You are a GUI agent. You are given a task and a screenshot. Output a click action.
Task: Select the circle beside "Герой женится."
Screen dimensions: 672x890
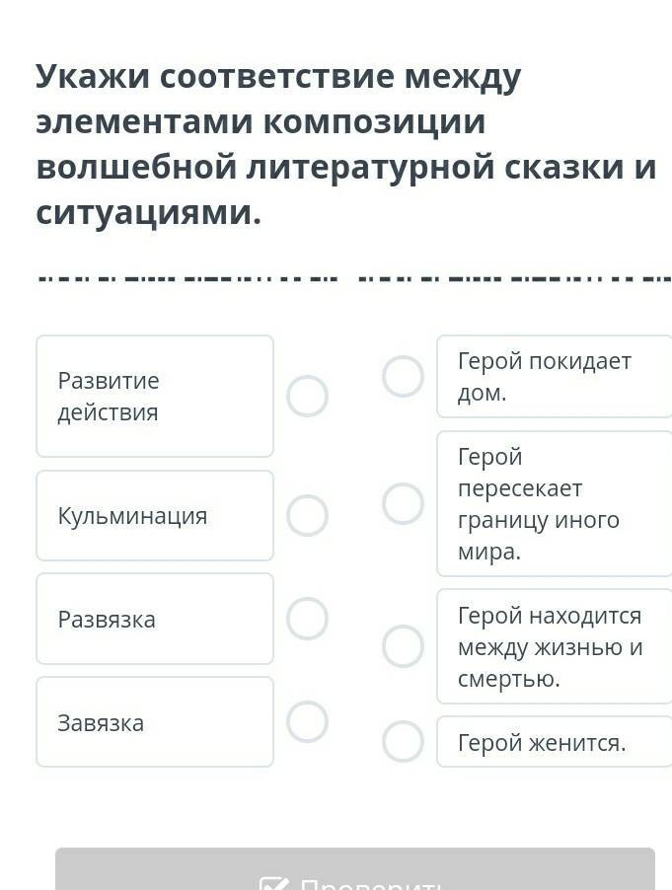403,742
